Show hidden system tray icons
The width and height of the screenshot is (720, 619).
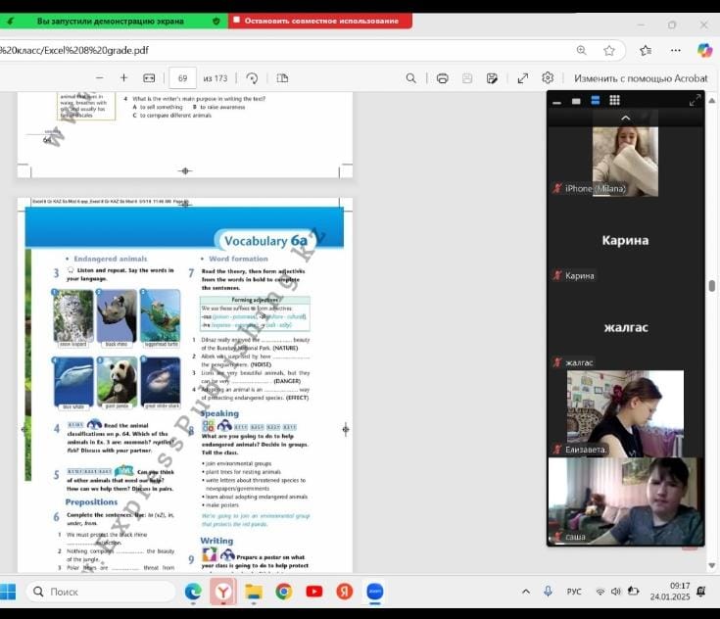[526, 592]
